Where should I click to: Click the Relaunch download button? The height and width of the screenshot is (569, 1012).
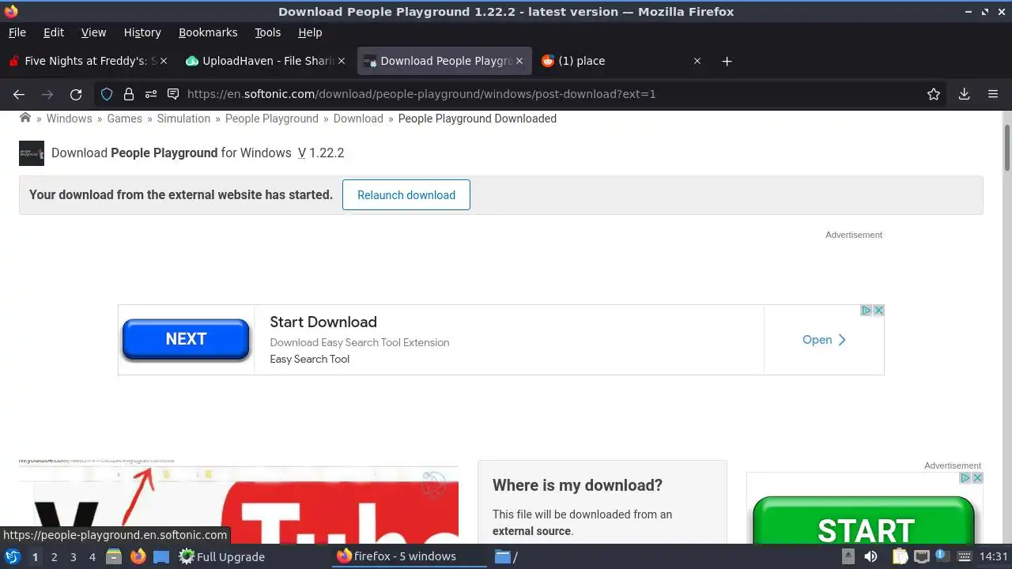[406, 195]
